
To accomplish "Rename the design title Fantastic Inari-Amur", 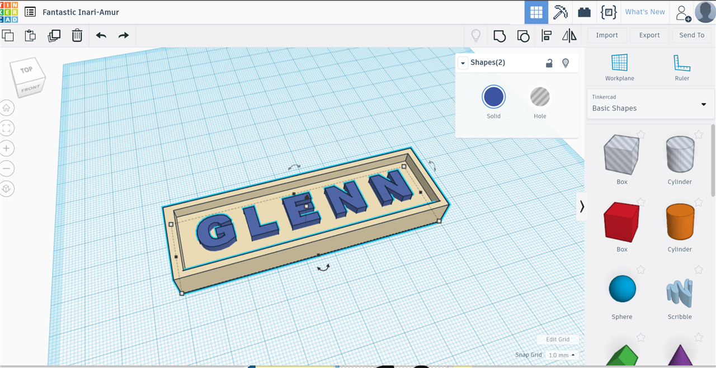I will tap(81, 12).
